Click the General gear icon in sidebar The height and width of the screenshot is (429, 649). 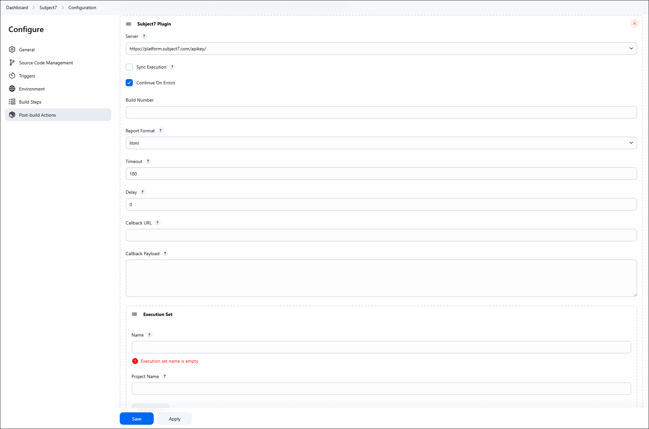[x=12, y=49]
